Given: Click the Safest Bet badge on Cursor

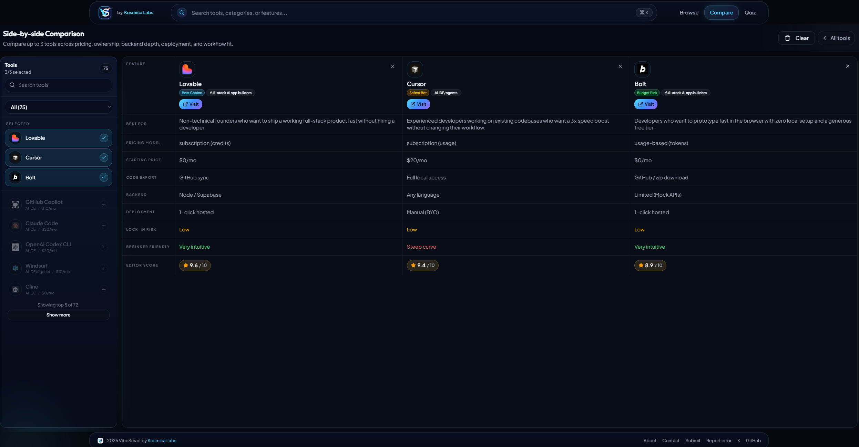Looking at the screenshot, I should point(418,93).
